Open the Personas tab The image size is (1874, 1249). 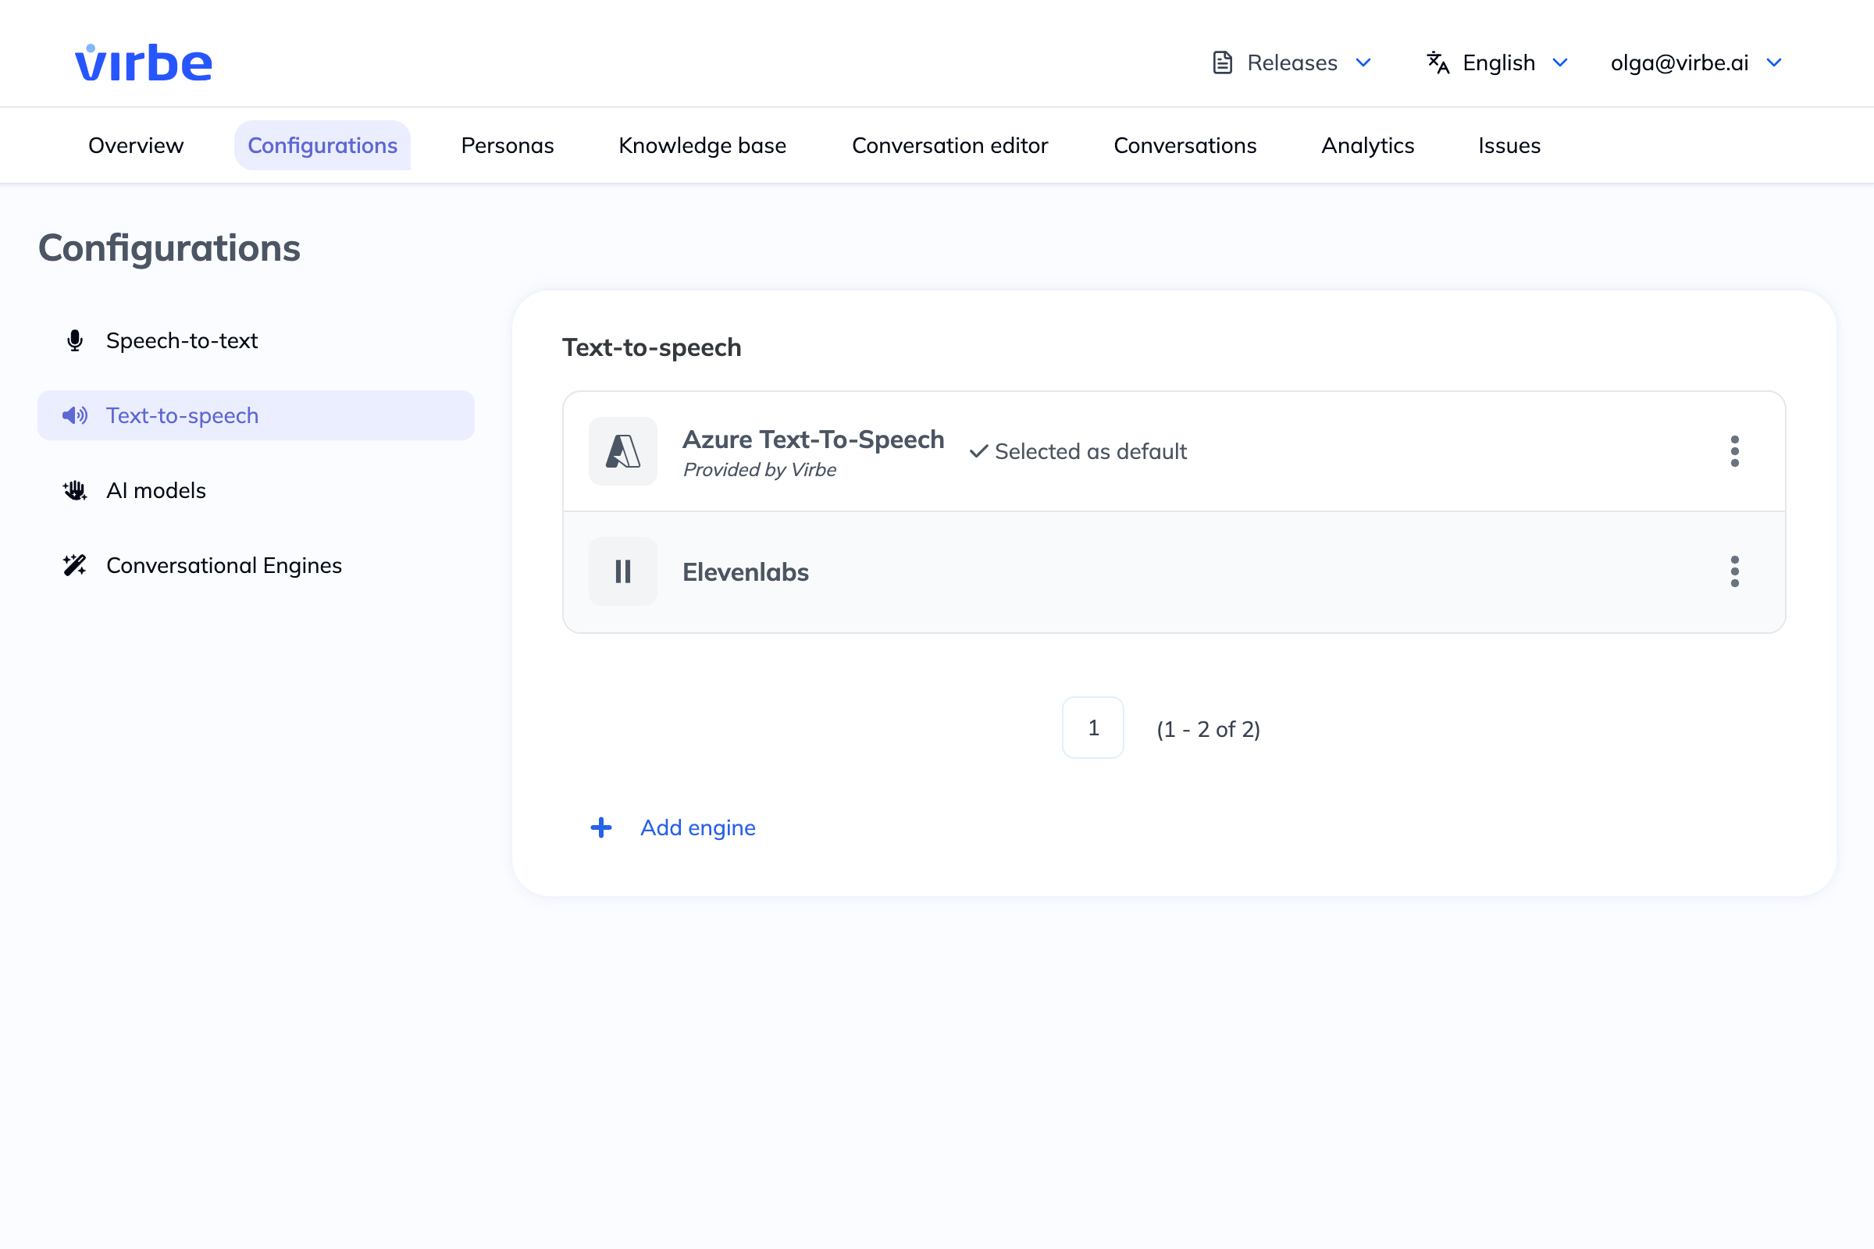click(x=508, y=145)
